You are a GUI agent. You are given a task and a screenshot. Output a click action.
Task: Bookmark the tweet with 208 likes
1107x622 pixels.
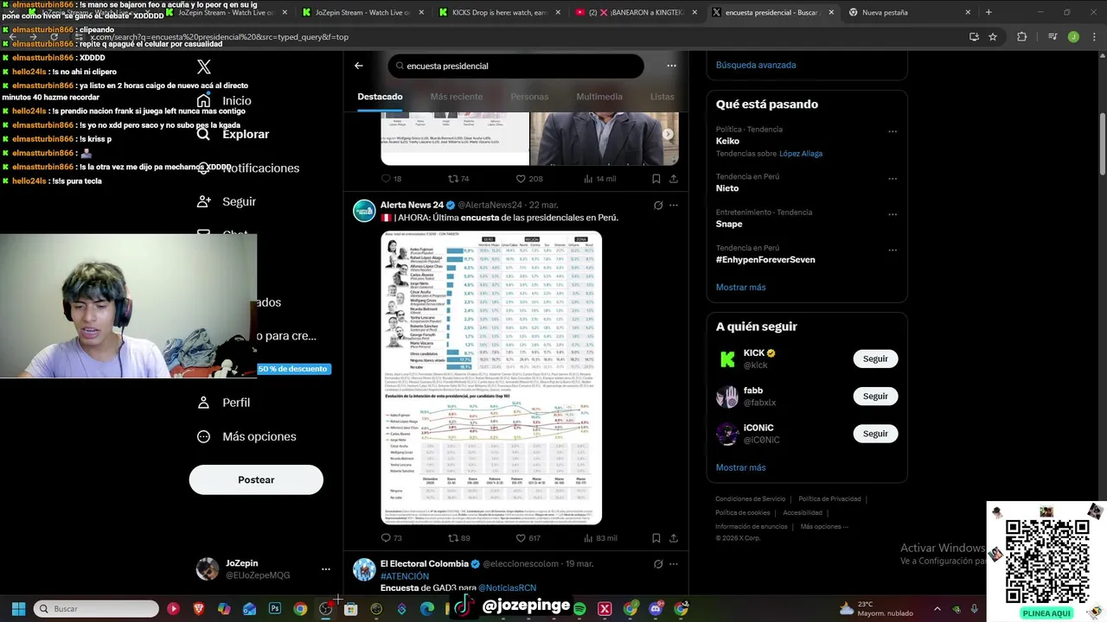(656, 179)
